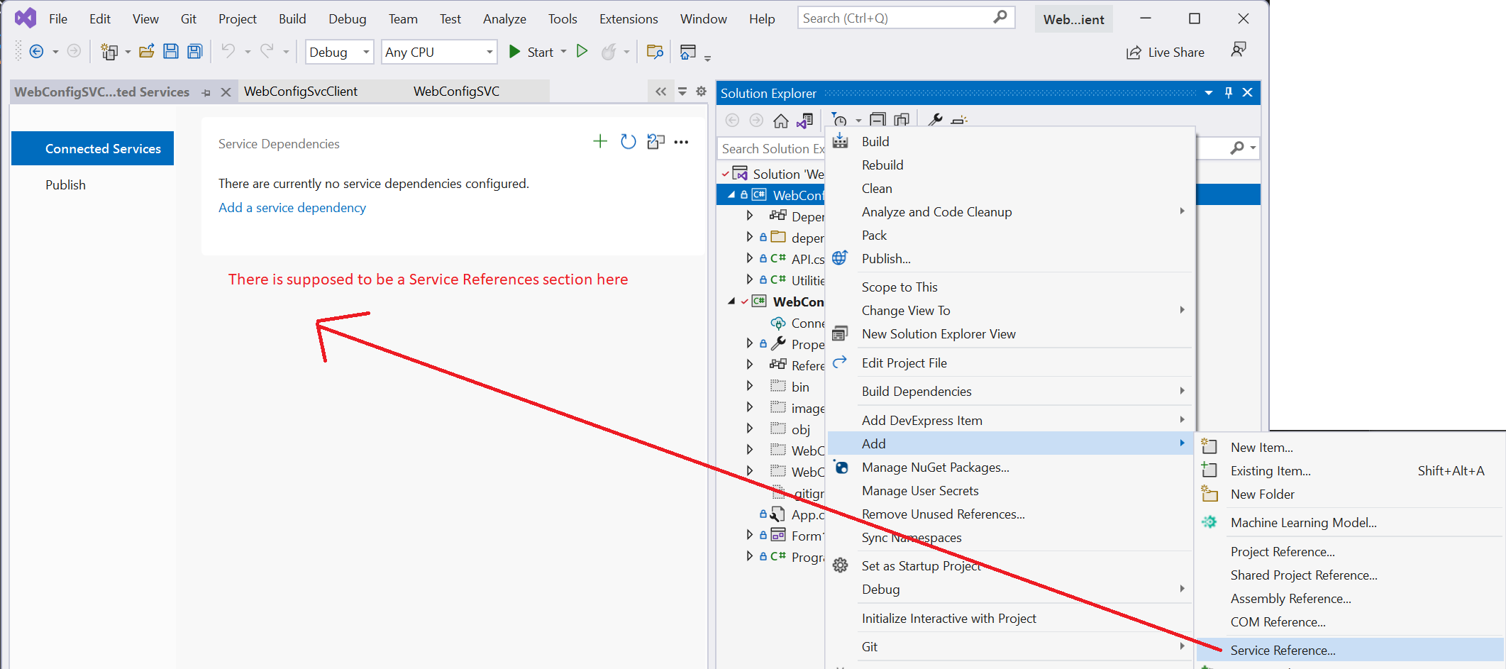
Task: Collapse the WebCon project node in Solution Explorer
Action: 731,302
